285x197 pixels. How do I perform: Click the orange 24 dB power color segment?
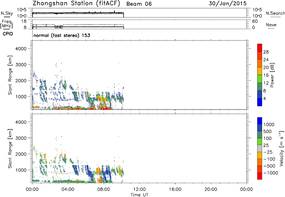point(260,63)
